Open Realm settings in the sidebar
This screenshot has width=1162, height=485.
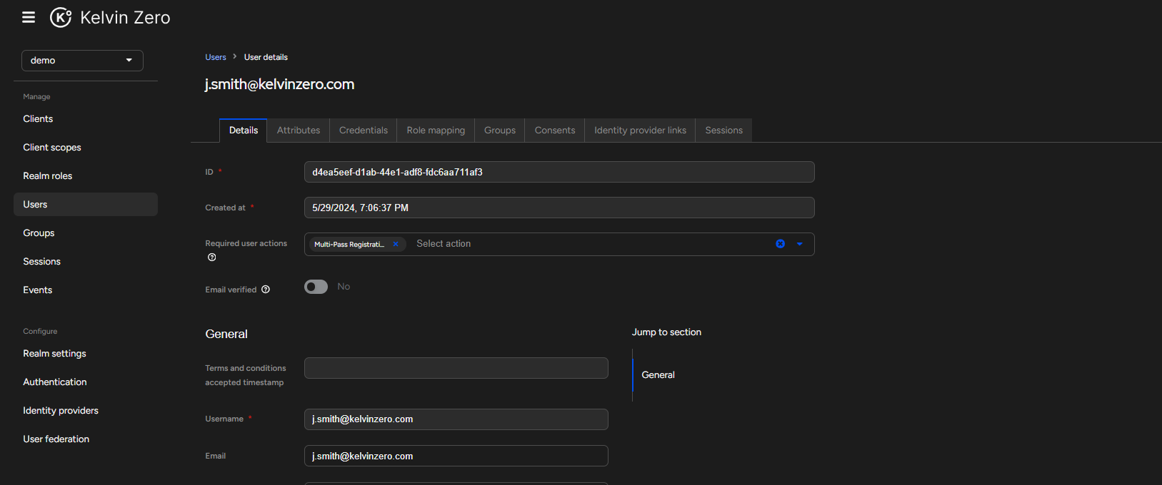point(54,354)
